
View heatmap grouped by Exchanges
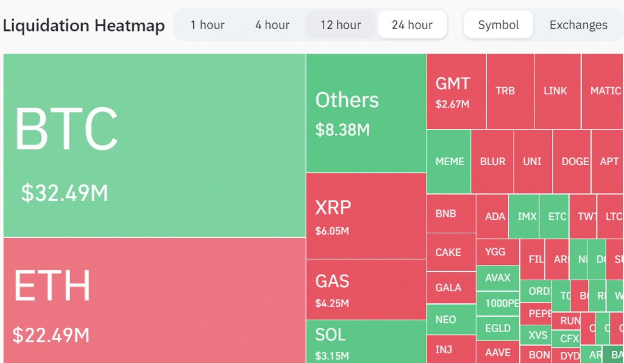tap(578, 25)
